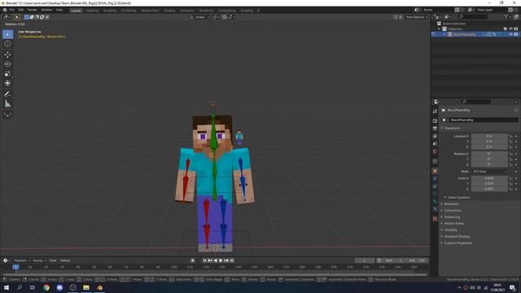Toggle viewport visibility of Collection
This screenshot has width=521, height=293.
click(510, 29)
